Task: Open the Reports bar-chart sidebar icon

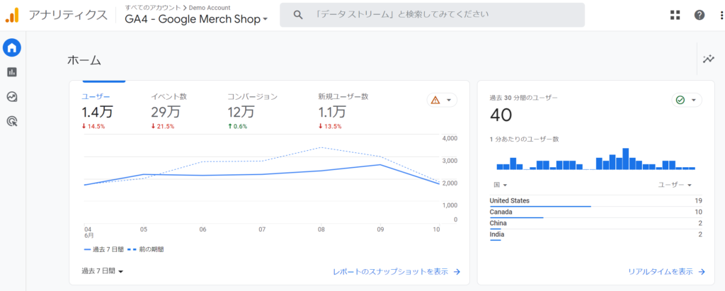Action: click(12, 72)
